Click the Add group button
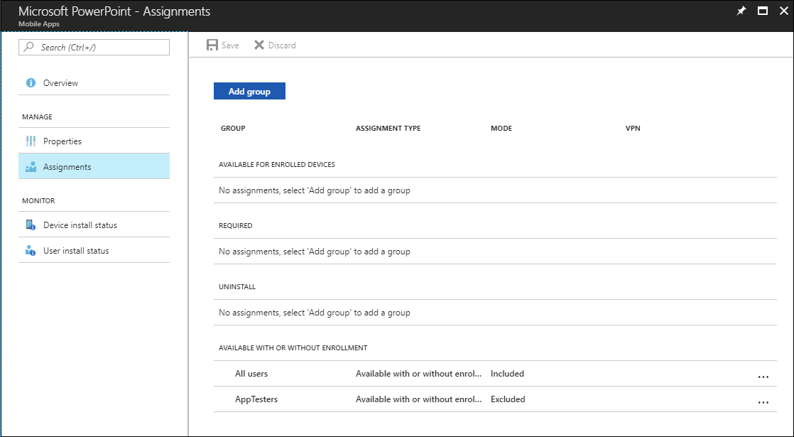This screenshot has width=794, height=437. (250, 91)
